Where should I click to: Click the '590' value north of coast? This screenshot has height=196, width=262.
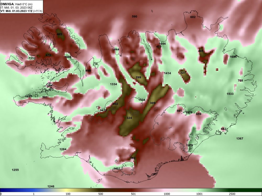coord(134,16)
